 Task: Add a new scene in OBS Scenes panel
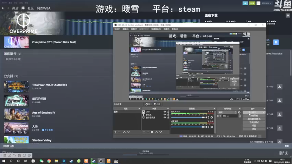115,132
